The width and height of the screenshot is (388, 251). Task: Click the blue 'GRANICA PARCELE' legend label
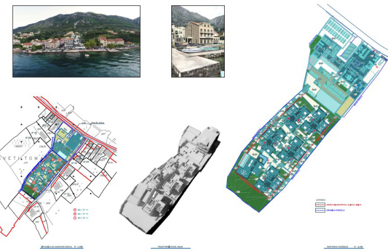point(335,211)
